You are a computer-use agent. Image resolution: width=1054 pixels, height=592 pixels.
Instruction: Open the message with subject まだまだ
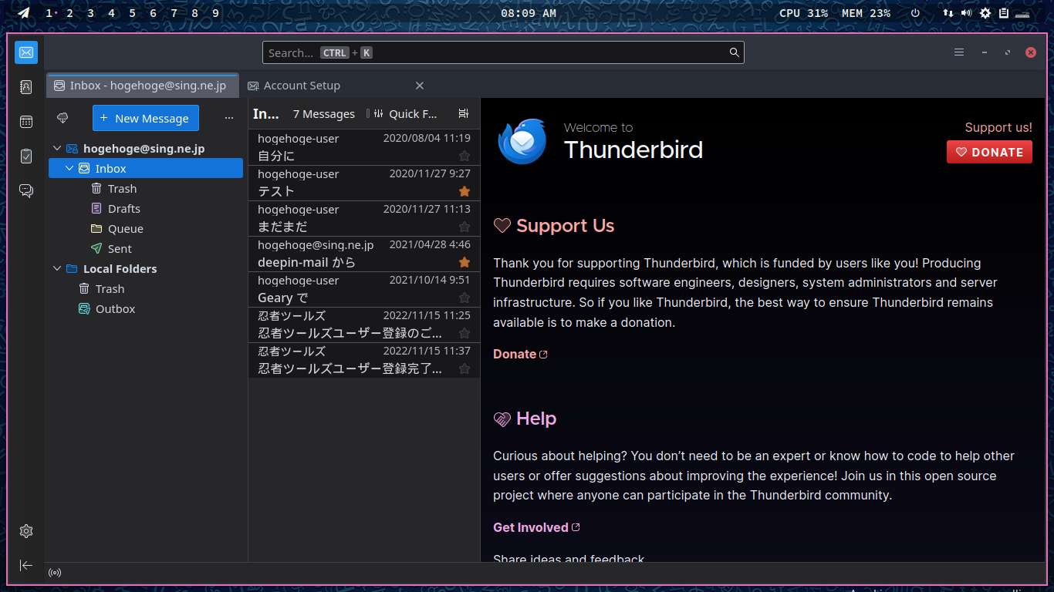(x=364, y=218)
